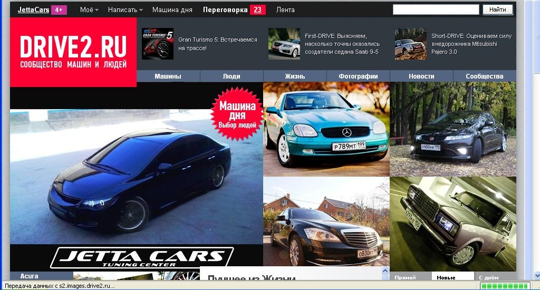The height and width of the screenshot is (290, 540).
Task: Open Машина дня in top bar
Action: click(172, 9)
